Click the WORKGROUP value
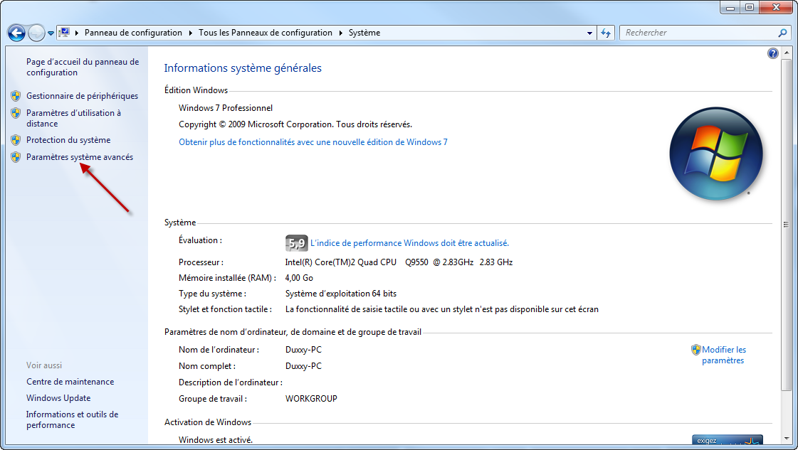 312,399
